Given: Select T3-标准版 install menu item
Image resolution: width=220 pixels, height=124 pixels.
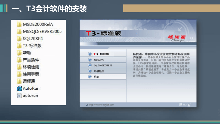Looking at the screenshot, I should [x=103, y=54].
